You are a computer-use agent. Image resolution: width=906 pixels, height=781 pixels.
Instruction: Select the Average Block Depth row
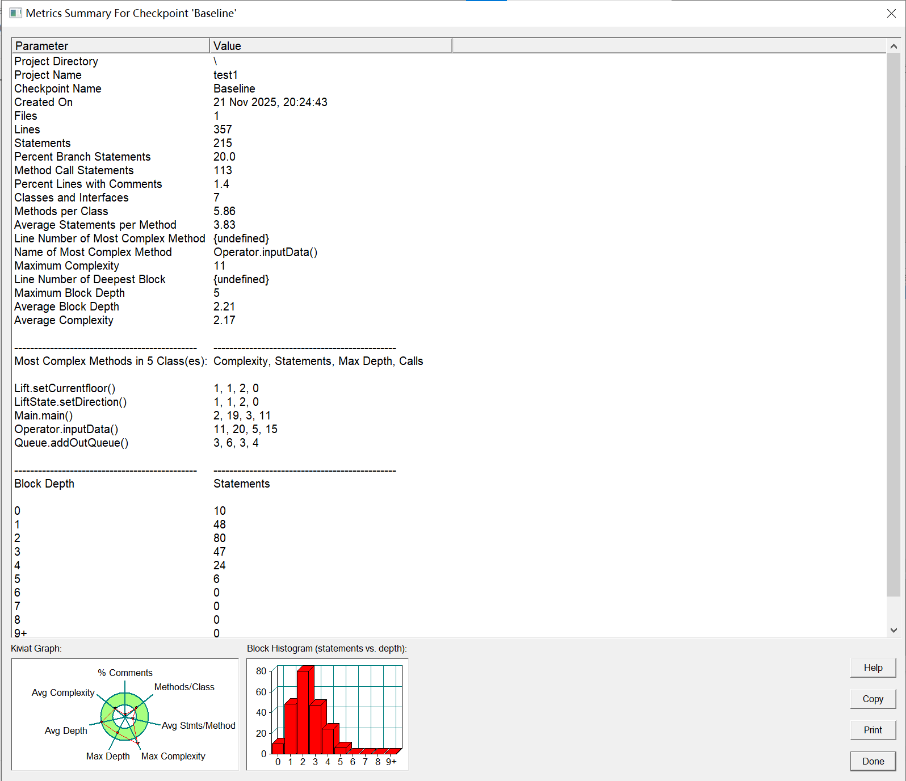pos(448,306)
